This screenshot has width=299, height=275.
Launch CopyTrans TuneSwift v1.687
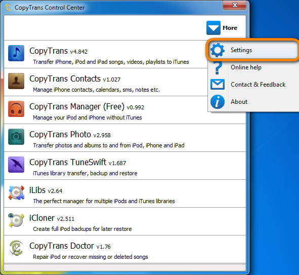tap(125, 166)
